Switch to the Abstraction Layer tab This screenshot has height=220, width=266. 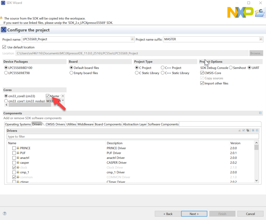coord(135,124)
